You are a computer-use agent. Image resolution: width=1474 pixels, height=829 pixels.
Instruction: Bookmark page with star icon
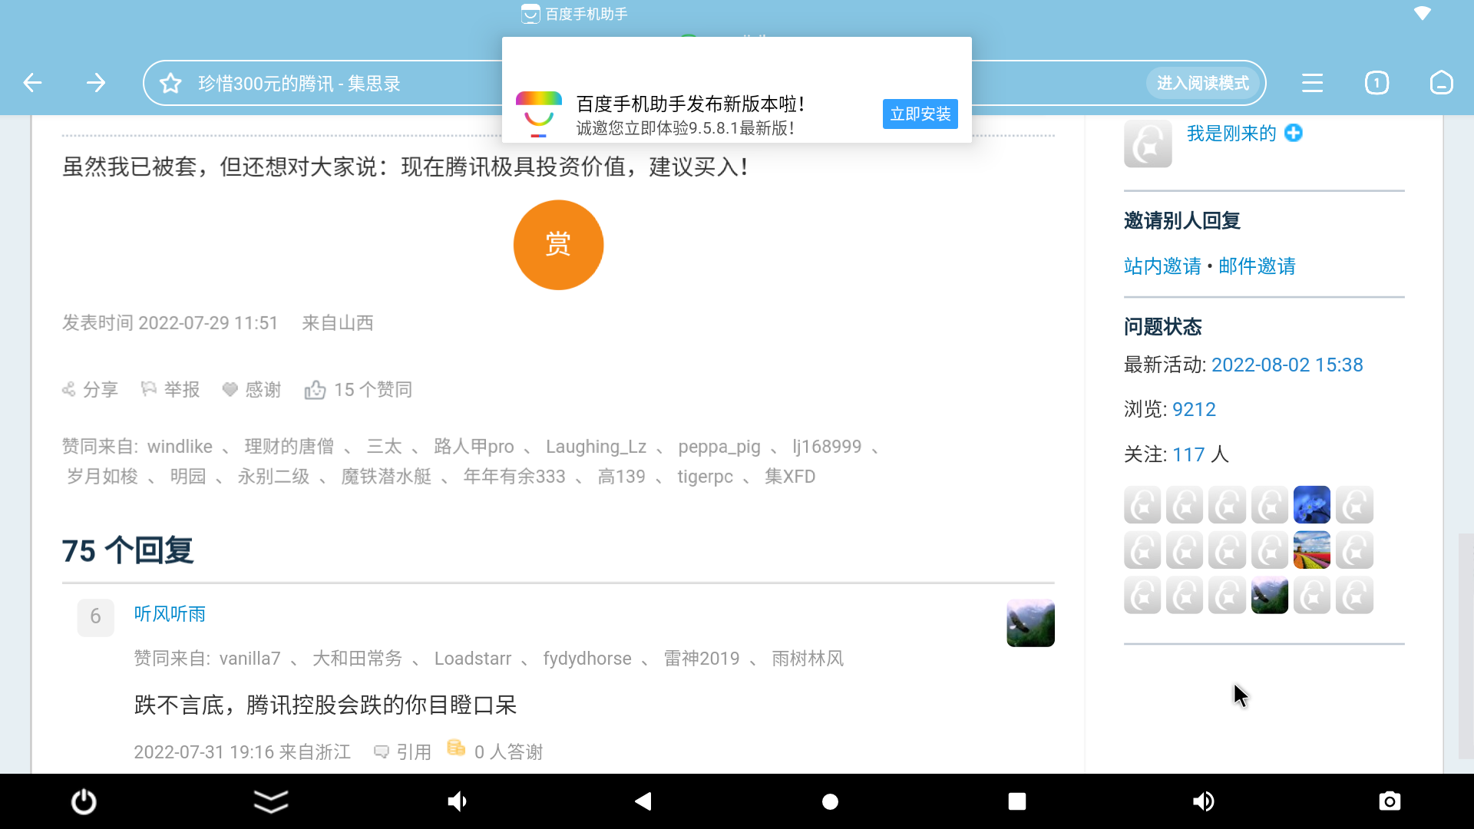(x=170, y=83)
